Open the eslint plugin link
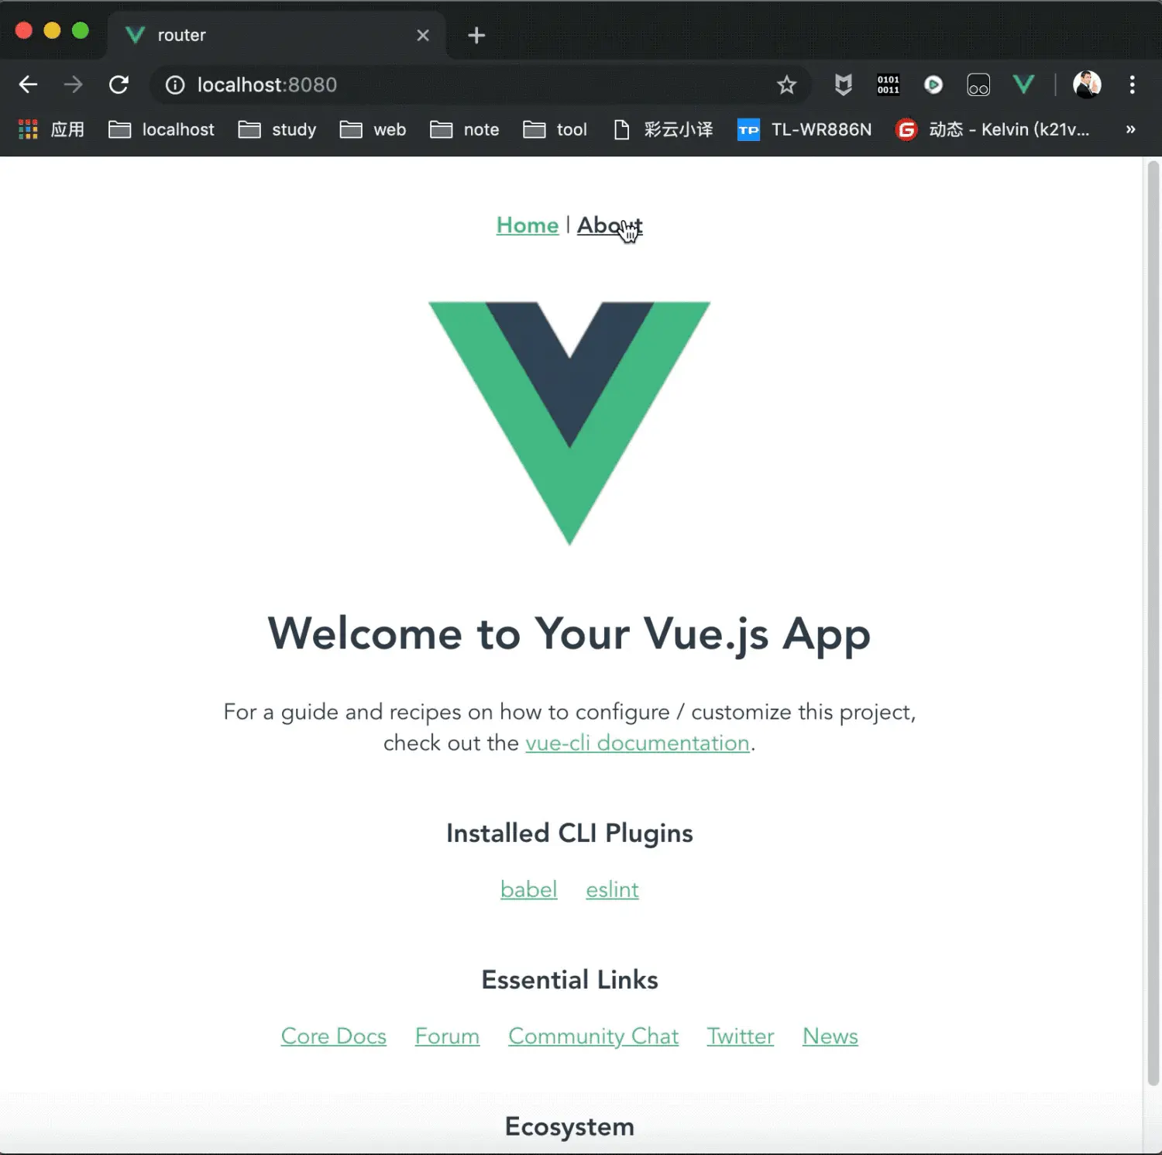Screen dimensions: 1162x1155 [x=612, y=889]
